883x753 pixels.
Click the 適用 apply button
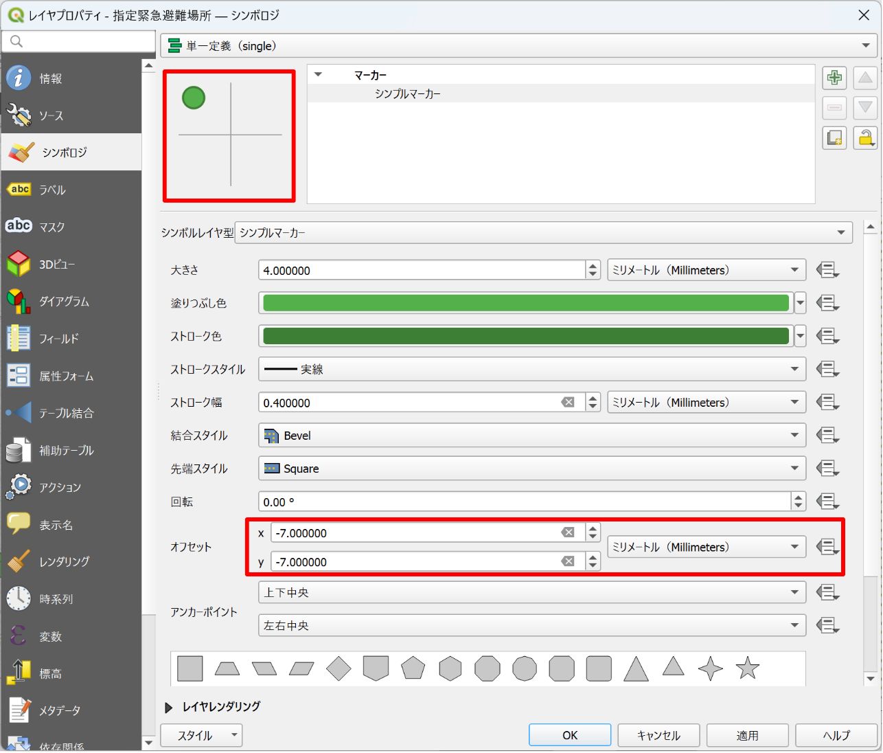click(x=748, y=735)
